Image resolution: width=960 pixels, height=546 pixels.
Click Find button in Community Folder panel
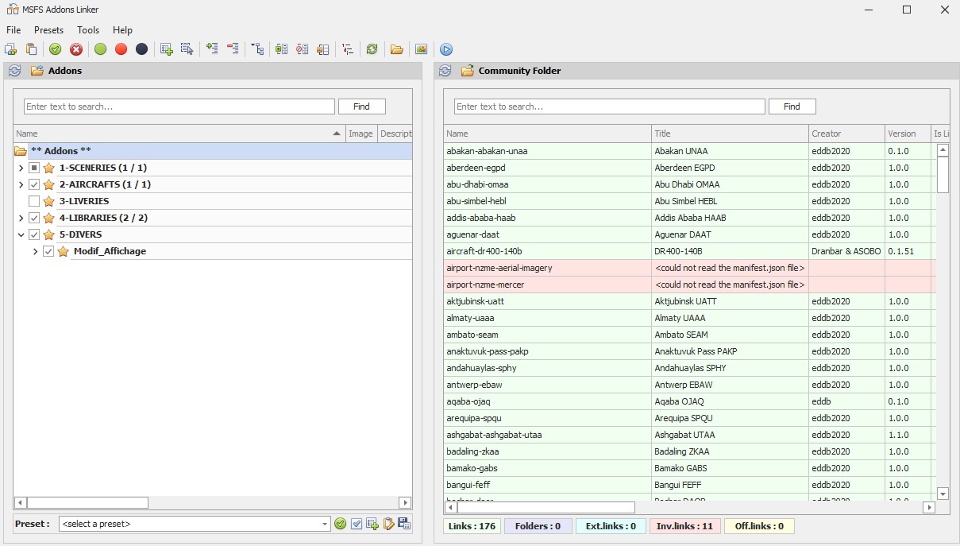tap(792, 106)
